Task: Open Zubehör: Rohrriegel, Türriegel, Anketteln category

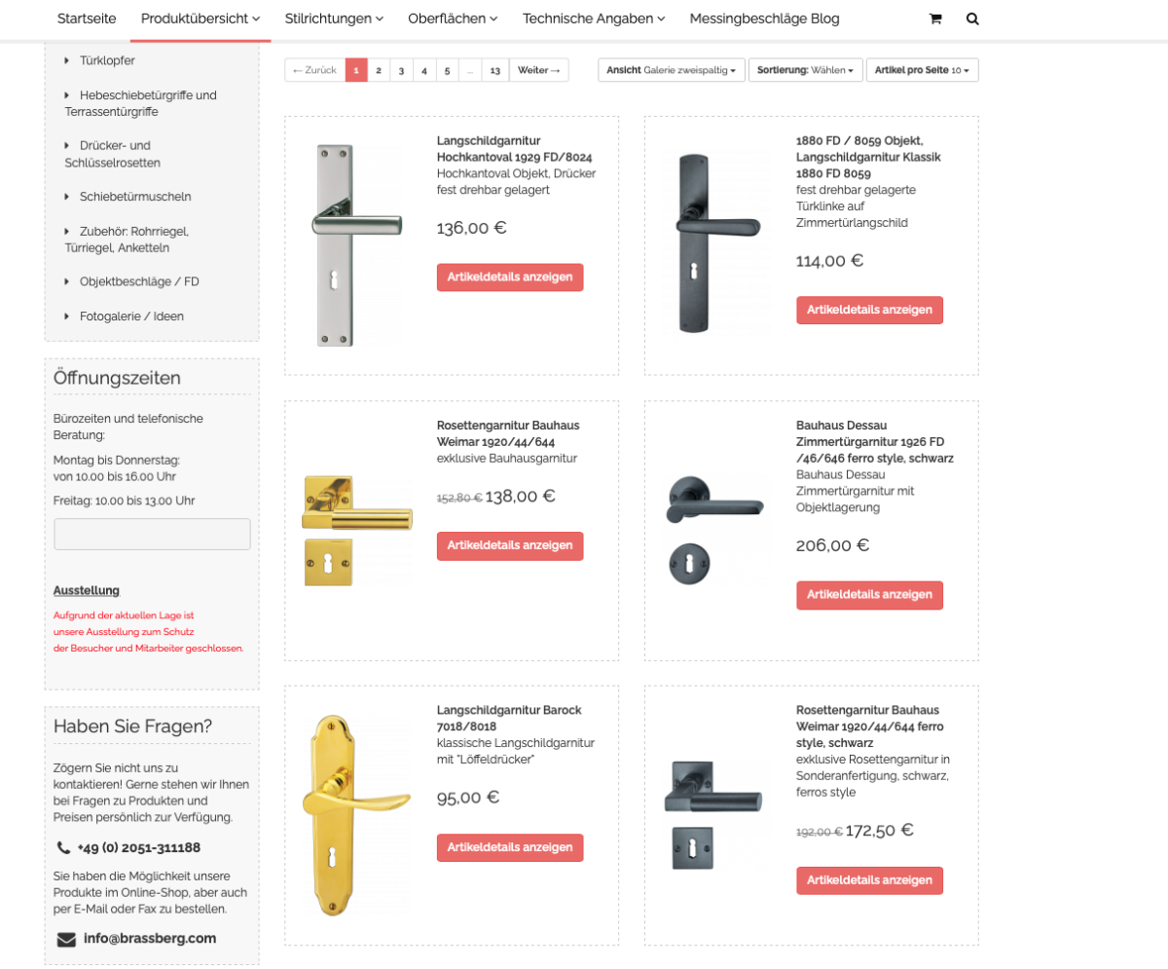Action: tap(127, 240)
